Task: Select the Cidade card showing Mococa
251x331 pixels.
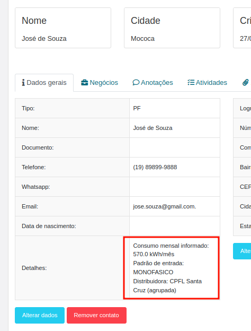Action: (x=172, y=28)
